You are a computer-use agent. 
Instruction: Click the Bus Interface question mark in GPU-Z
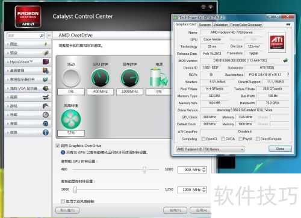tap(288, 75)
